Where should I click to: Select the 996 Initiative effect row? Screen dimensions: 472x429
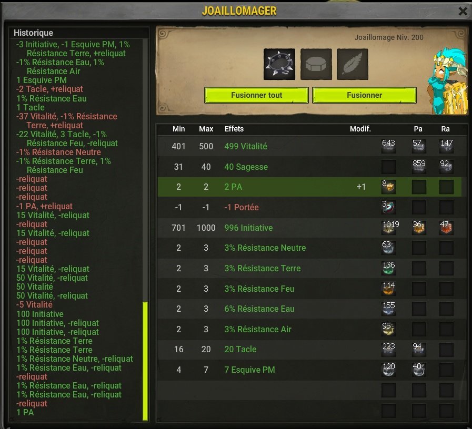tap(309, 228)
